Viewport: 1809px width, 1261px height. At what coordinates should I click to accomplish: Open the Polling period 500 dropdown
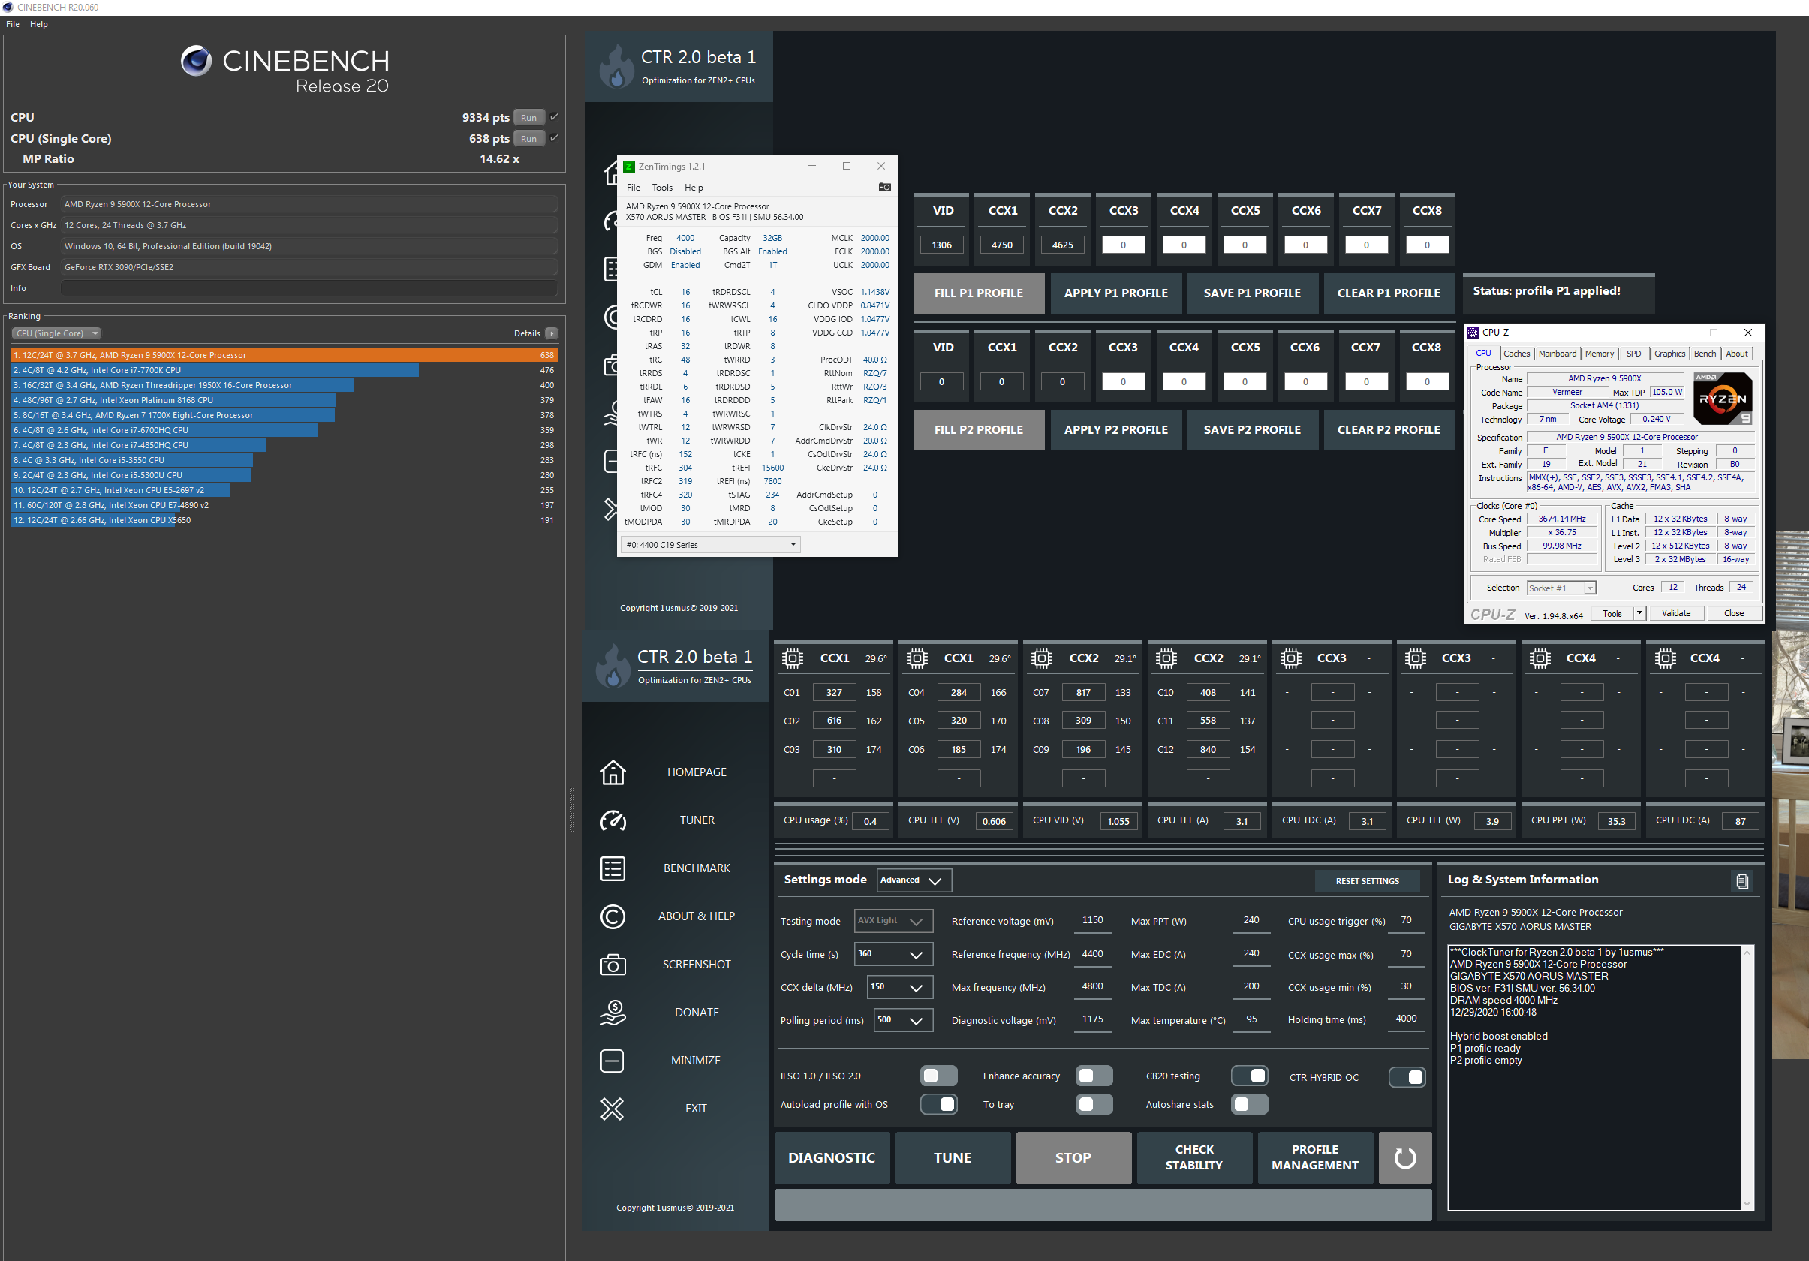click(x=903, y=1020)
